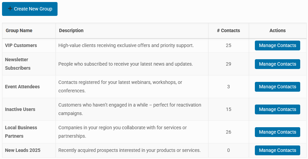Manage contacts for VIP Customers
This screenshot has height=159, width=308.
tap(277, 45)
